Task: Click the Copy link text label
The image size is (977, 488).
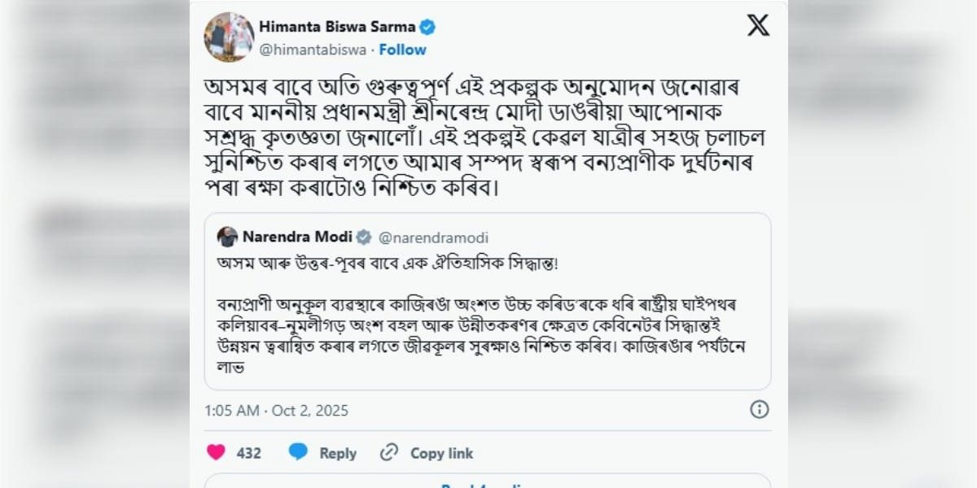Action: coord(441,453)
